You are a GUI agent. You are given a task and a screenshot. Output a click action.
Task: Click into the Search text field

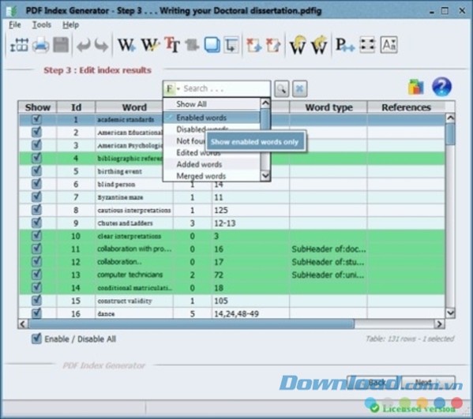(225, 88)
